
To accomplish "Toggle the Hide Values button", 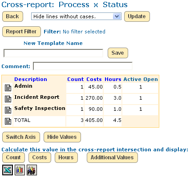I will click(62, 137).
